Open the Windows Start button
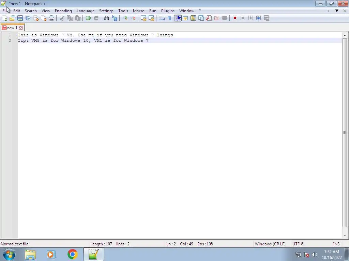349x261 pixels. click(x=9, y=254)
